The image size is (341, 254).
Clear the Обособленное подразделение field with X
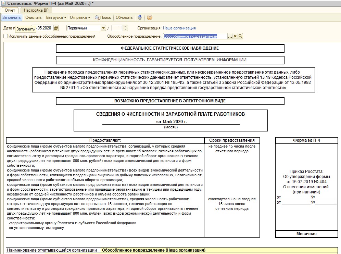coord(235,36)
